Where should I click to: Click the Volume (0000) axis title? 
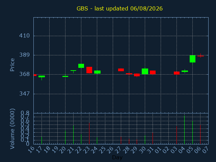click(x=12, y=129)
